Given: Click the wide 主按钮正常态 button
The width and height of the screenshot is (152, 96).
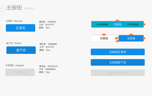Looking at the screenshot, I should coord(118,52).
